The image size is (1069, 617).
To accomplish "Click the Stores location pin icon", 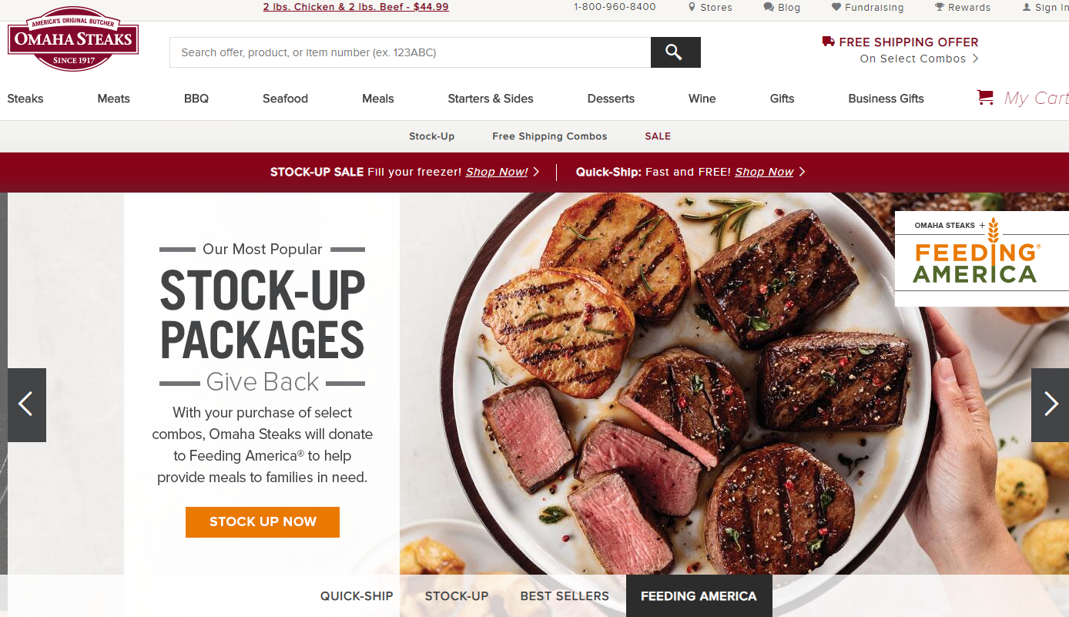I will pyautogui.click(x=692, y=7).
